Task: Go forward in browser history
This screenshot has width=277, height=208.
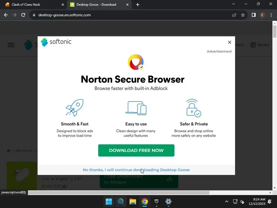Action: tap(15, 15)
